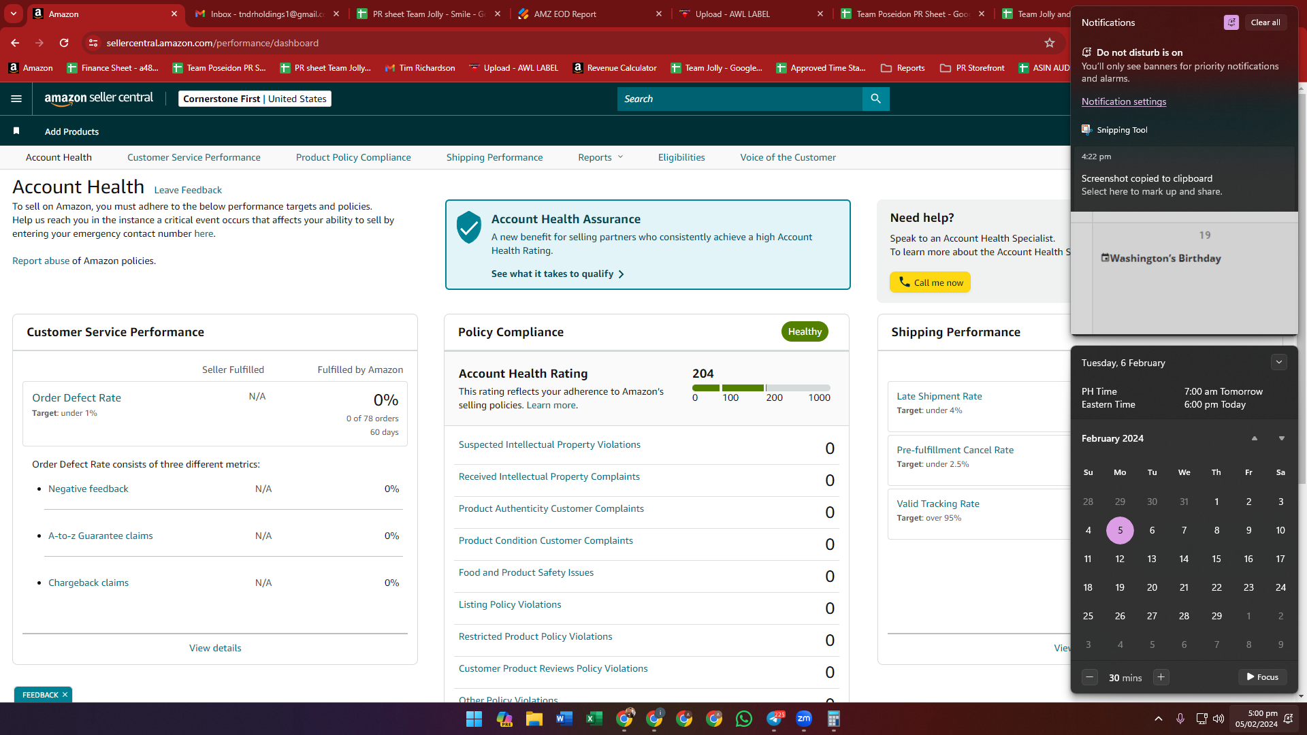The height and width of the screenshot is (735, 1307).
Task: Go to the previous month in the calendar
Action: [1254, 438]
